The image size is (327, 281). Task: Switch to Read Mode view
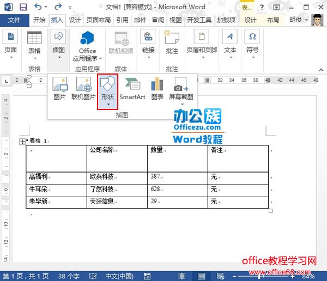(x=182, y=276)
